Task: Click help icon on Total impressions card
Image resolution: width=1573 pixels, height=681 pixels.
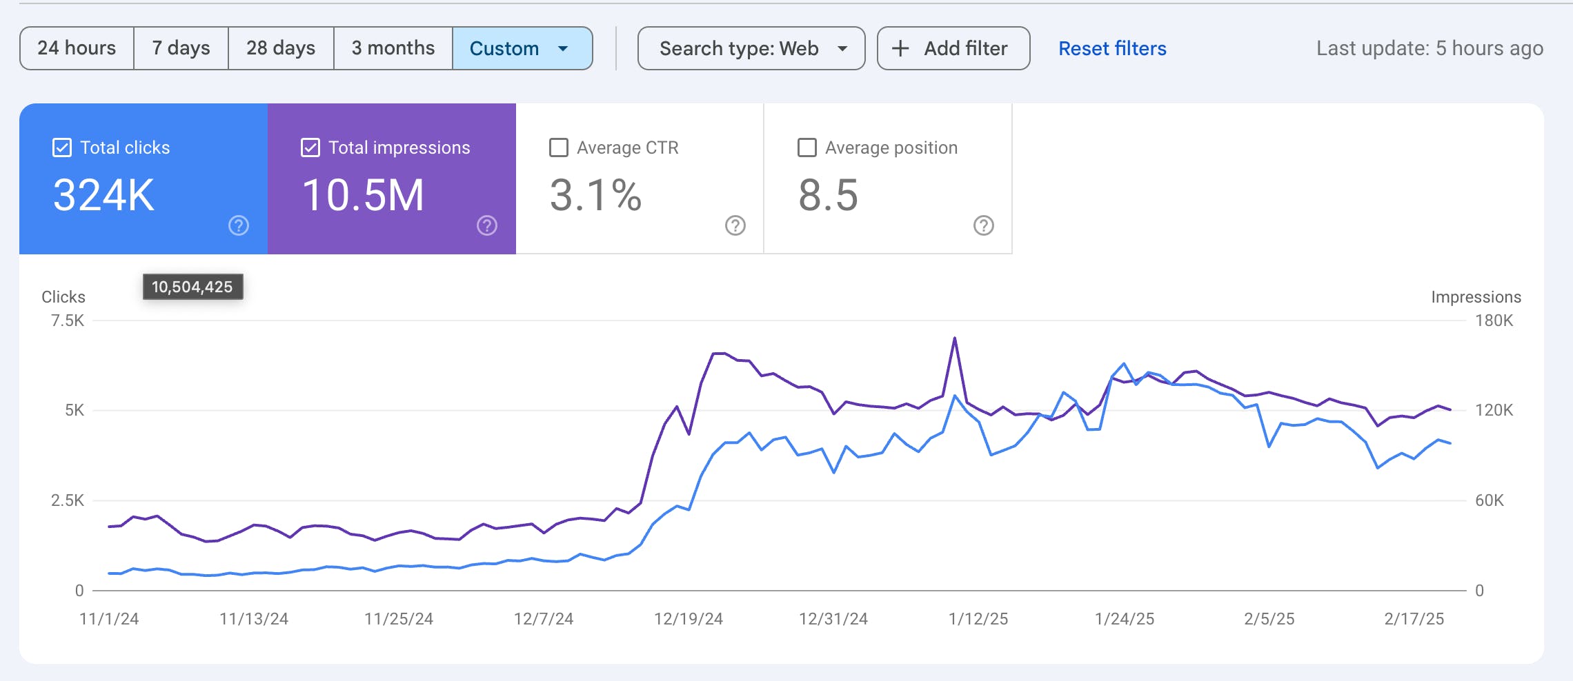Action: pyautogui.click(x=487, y=225)
